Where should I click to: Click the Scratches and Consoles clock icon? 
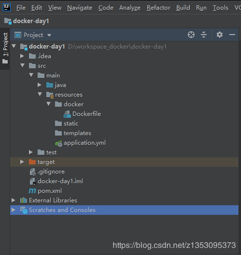pyautogui.click(x=24, y=210)
